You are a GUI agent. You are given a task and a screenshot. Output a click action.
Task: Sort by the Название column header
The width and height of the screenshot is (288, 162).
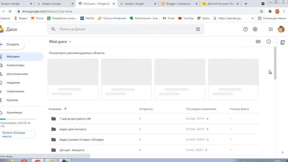pyautogui.click(x=55, y=109)
